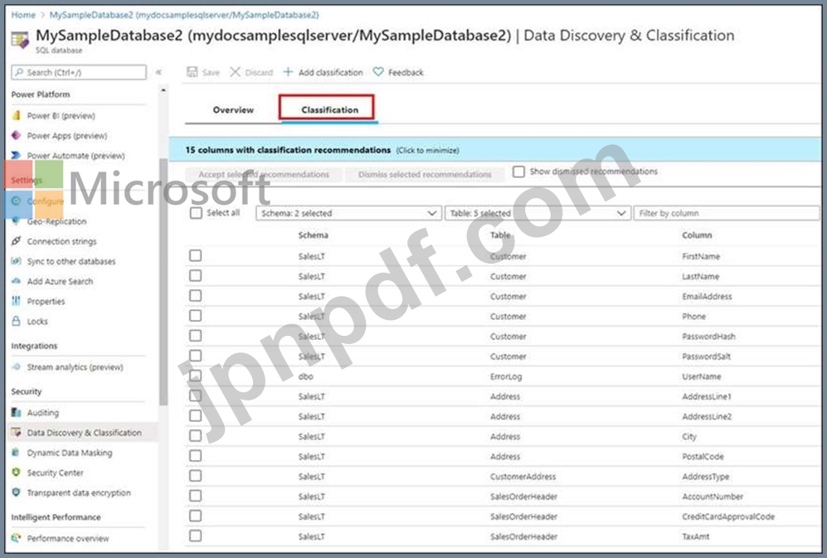Tick the UserName row checkbox
Viewport: 827px width, 558px height.
point(196,376)
